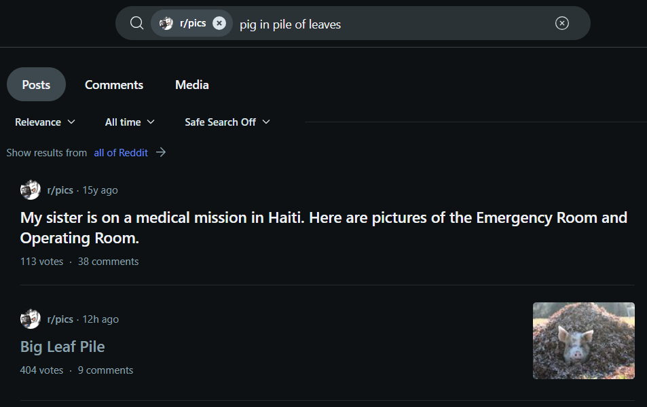Remove the r/pics search filter chip
This screenshot has width=647, height=407.
(x=219, y=23)
